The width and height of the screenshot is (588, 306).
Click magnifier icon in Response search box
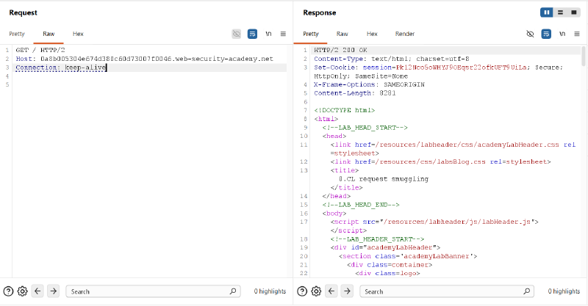pos(527,291)
